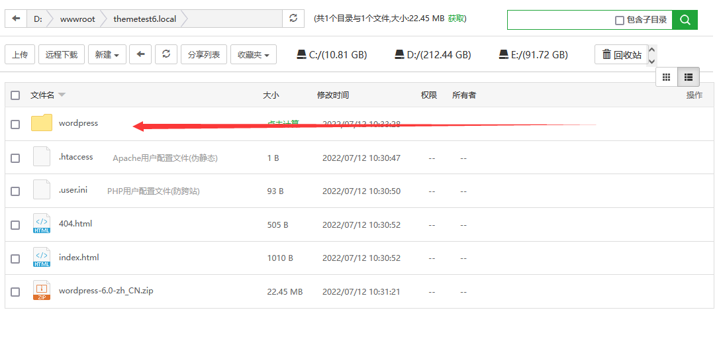Image resolution: width=719 pixels, height=349 pixels.
Task: Click the Upload (上传) button
Action: tap(20, 55)
